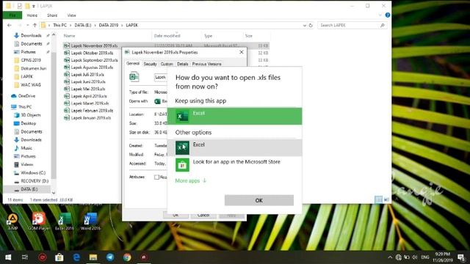
Task: Open recent locations dropdown arrow
Action: [28, 25]
